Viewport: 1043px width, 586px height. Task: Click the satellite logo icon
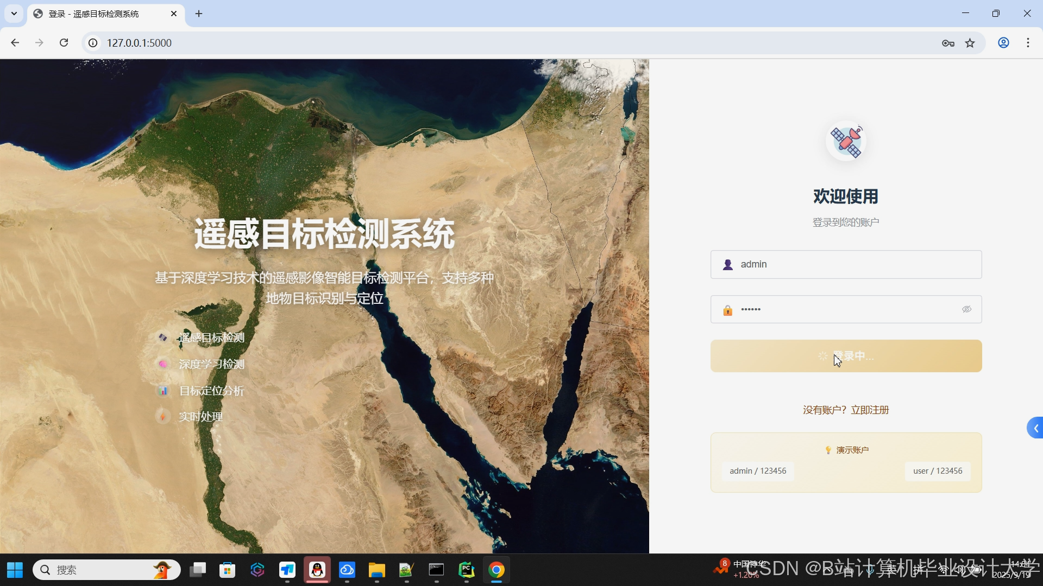pos(846,142)
